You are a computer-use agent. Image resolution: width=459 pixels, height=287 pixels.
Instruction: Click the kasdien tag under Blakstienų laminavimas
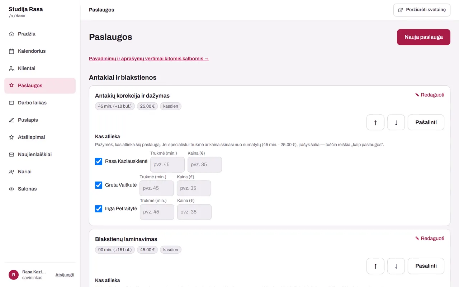(x=171, y=250)
